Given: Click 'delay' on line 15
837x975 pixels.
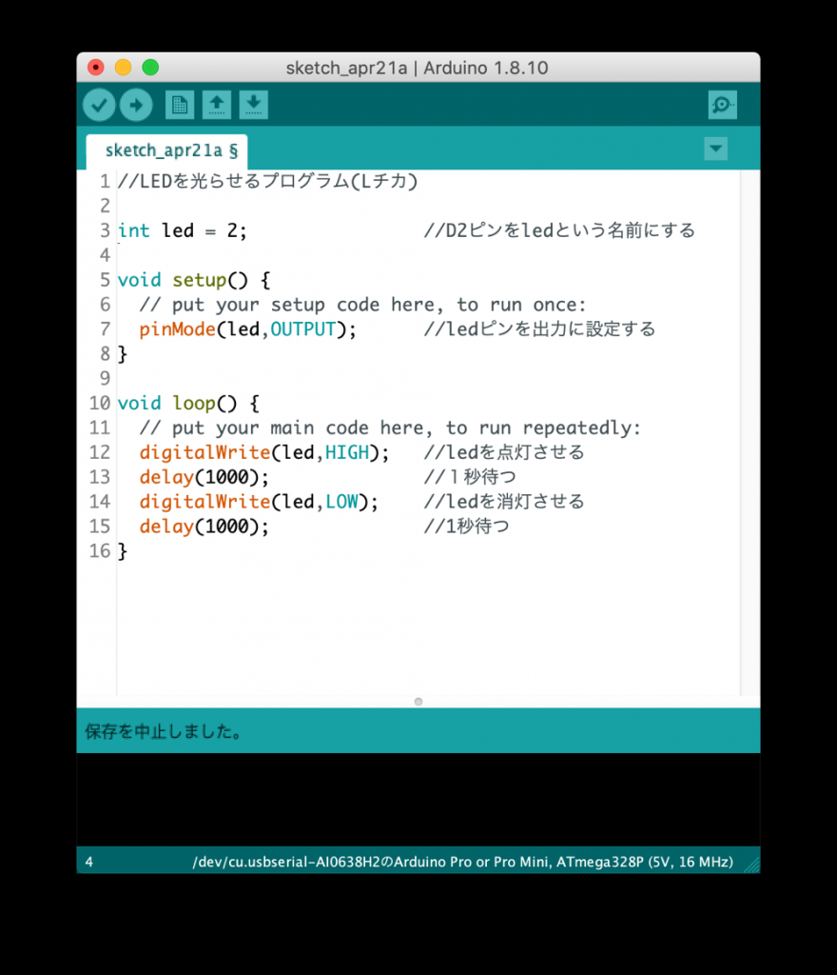Looking at the screenshot, I should pos(166,526).
